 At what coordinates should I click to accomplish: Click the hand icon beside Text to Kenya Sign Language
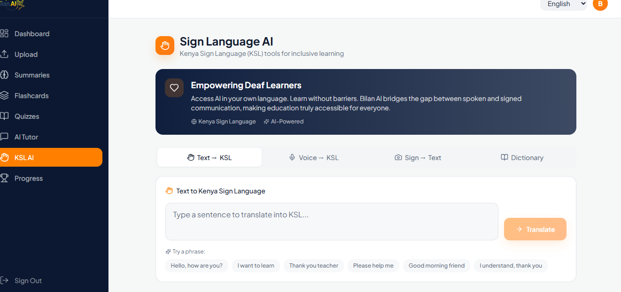click(x=170, y=191)
